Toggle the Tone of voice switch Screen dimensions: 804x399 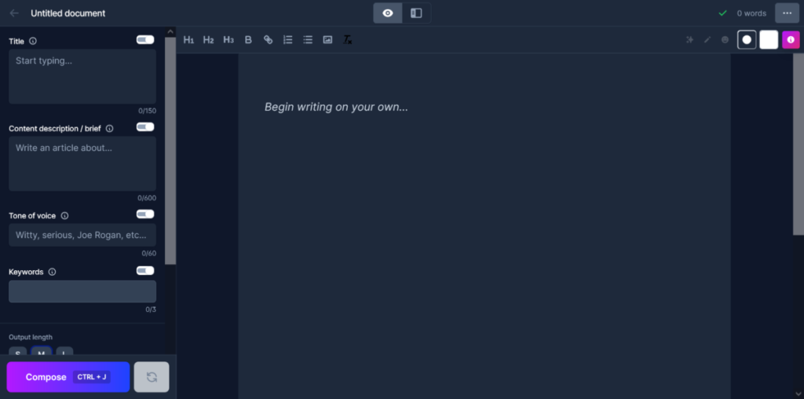click(145, 214)
